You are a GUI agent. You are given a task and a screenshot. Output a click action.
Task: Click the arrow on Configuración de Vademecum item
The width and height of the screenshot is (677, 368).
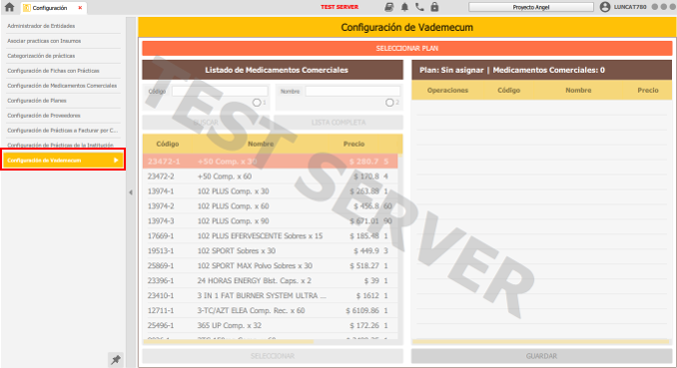(x=116, y=160)
